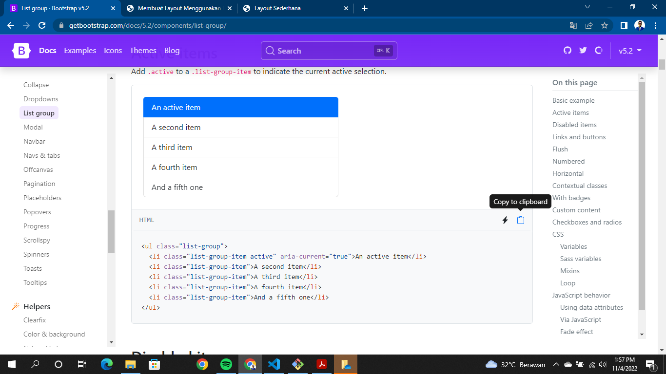Go to Dropdowns in sidebar
The height and width of the screenshot is (374, 666).
coord(41,99)
